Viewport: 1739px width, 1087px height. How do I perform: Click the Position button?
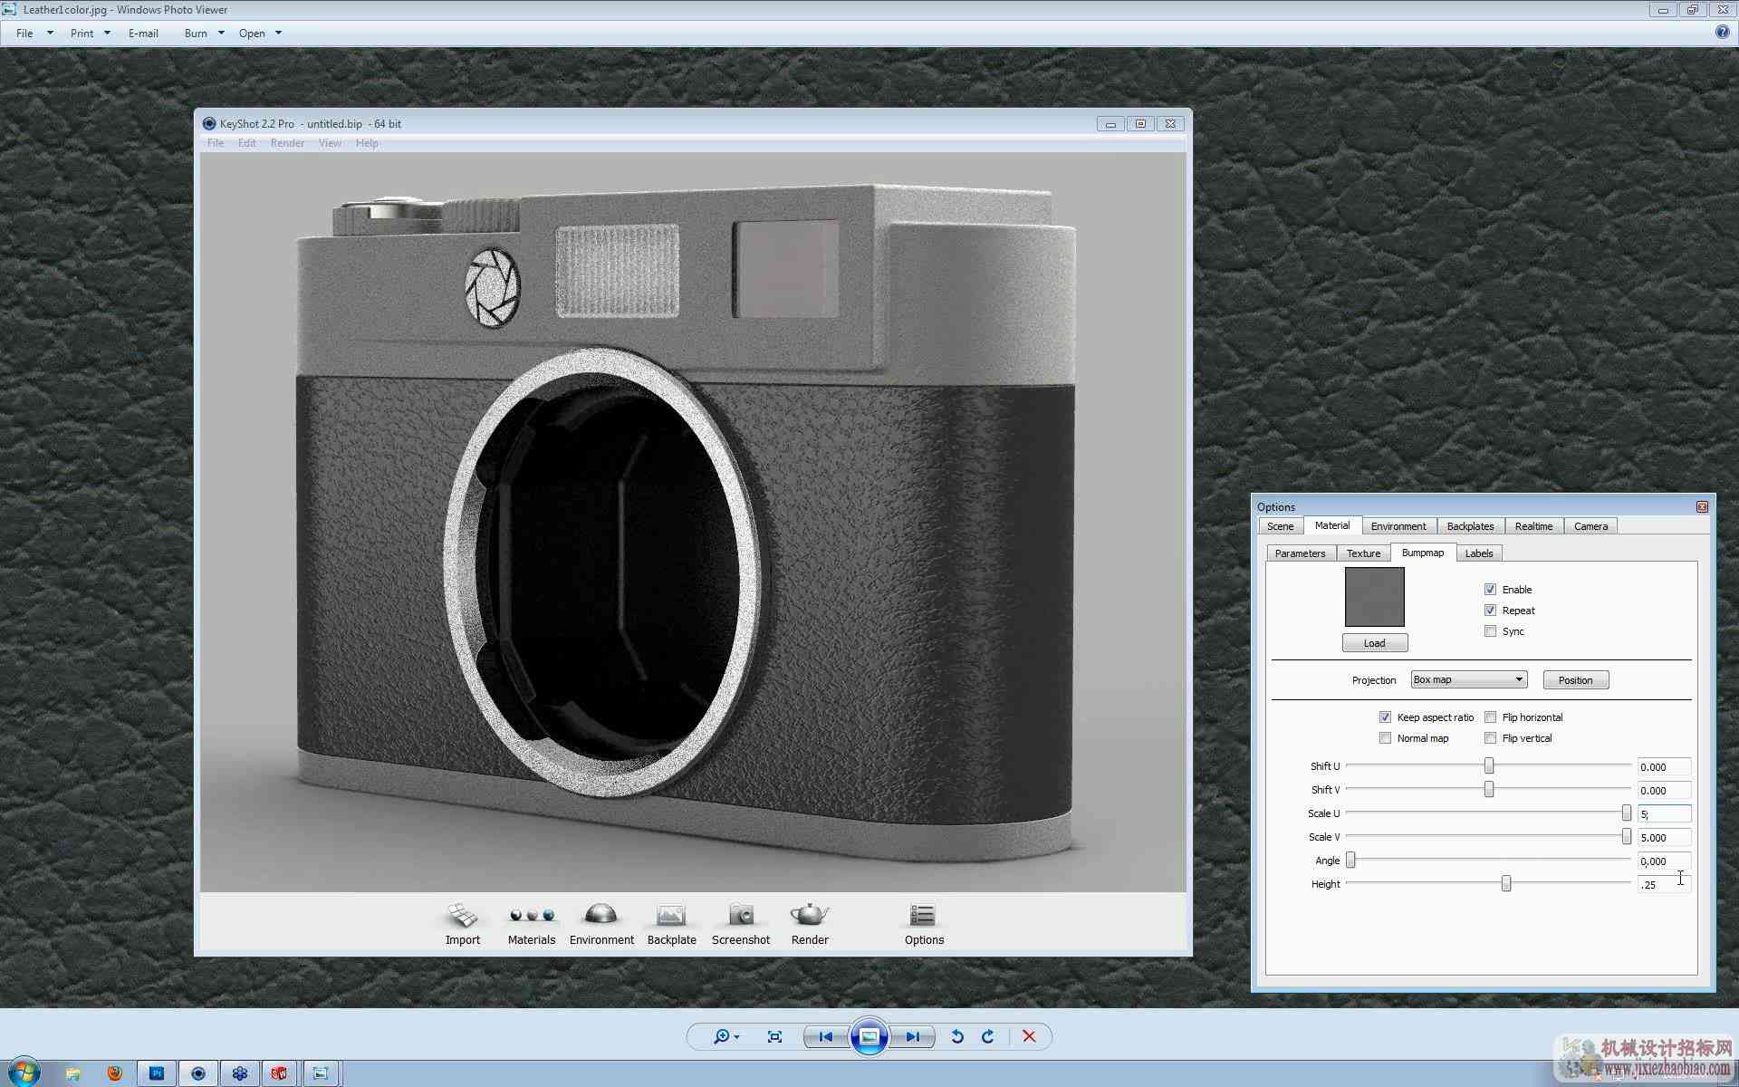click(1575, 680)
